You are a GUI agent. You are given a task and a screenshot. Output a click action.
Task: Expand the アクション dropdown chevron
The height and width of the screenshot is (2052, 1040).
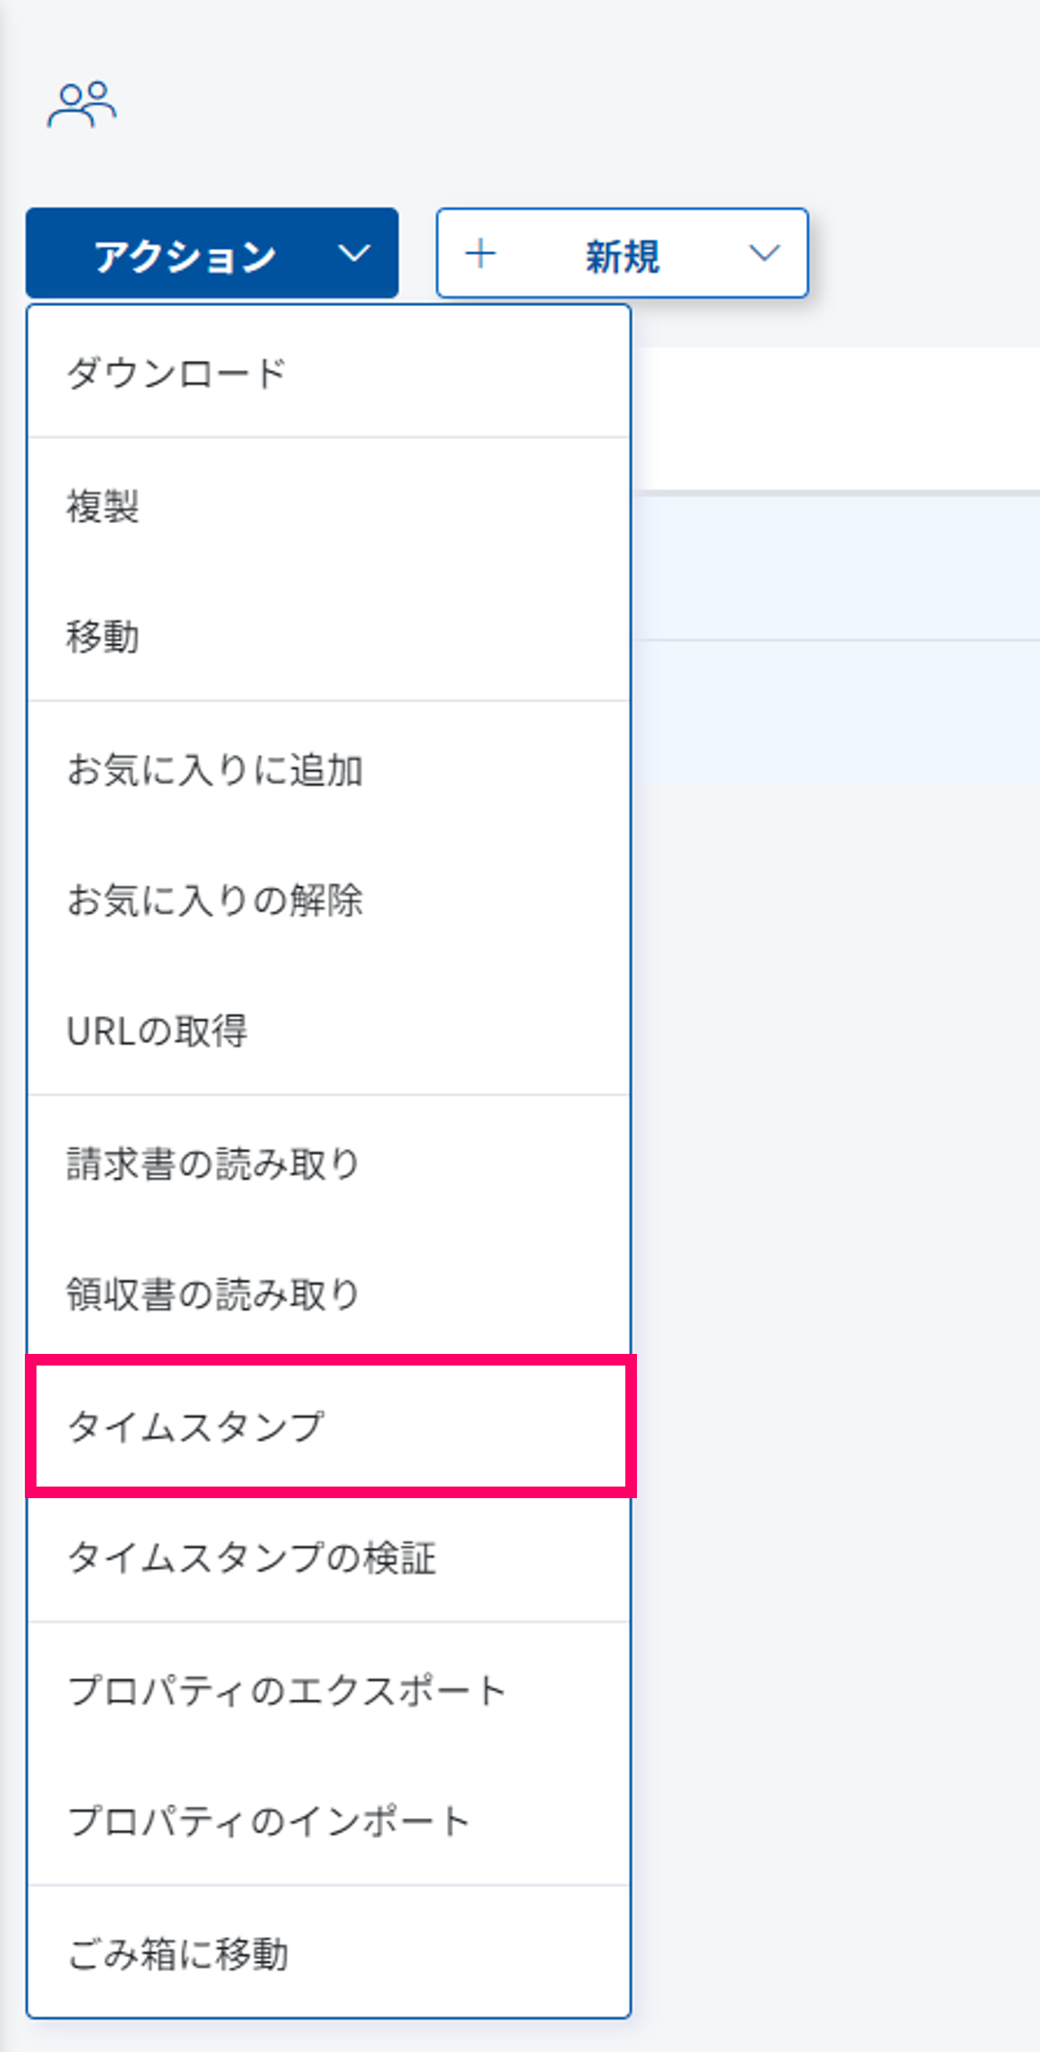pos(354,254)
